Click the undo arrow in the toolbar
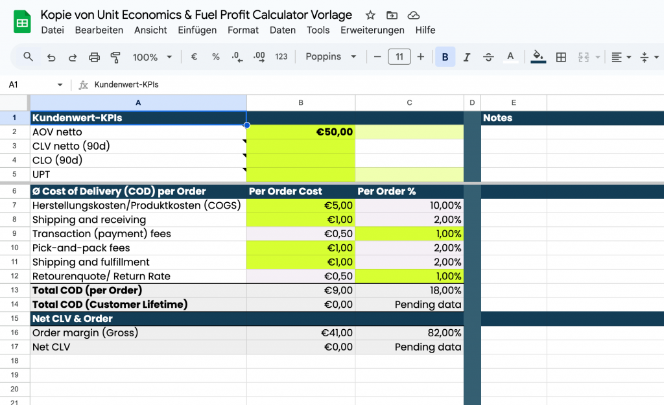 coord(51,57)
